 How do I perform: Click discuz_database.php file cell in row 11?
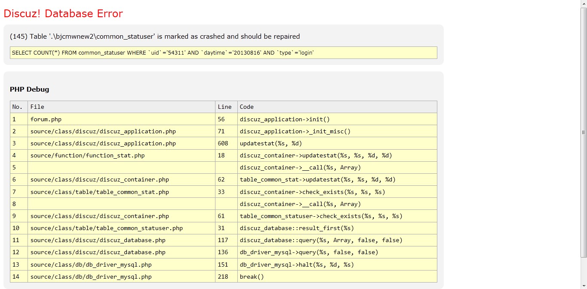coord(121,240)
